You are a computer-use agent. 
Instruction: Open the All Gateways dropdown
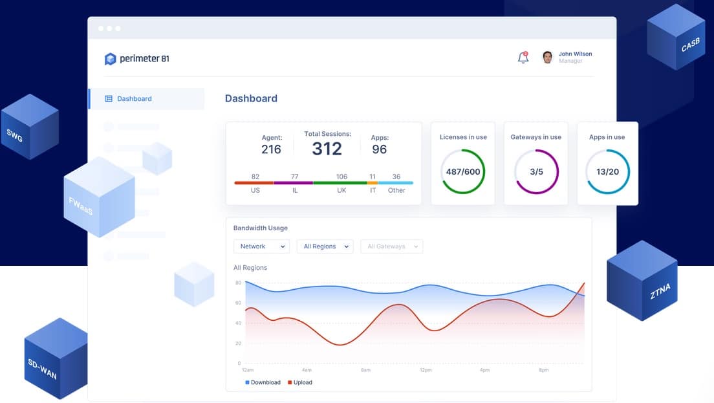coord(392,246)
